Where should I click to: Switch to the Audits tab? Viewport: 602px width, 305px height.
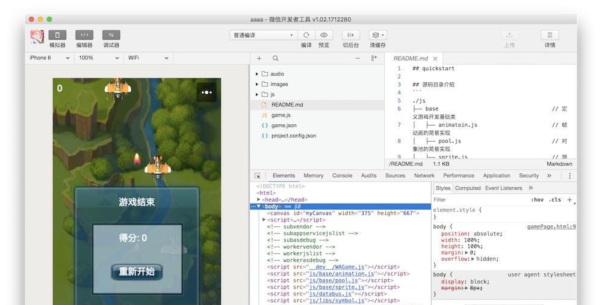(x=368, y=176)
